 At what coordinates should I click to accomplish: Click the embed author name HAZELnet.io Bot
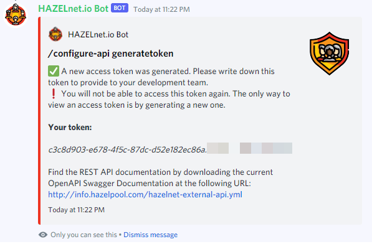pyautogui.click(x=98, y=35)
